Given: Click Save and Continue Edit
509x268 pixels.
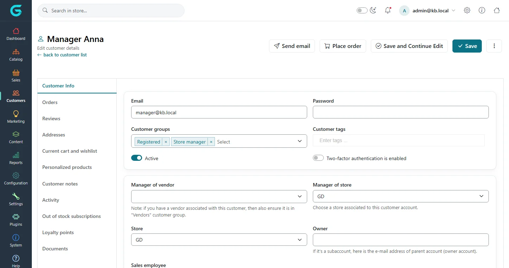Looking at the screenshot, I should [409, 46].
